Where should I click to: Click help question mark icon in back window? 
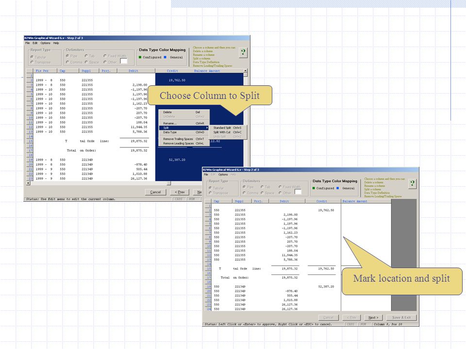point(243,52)
